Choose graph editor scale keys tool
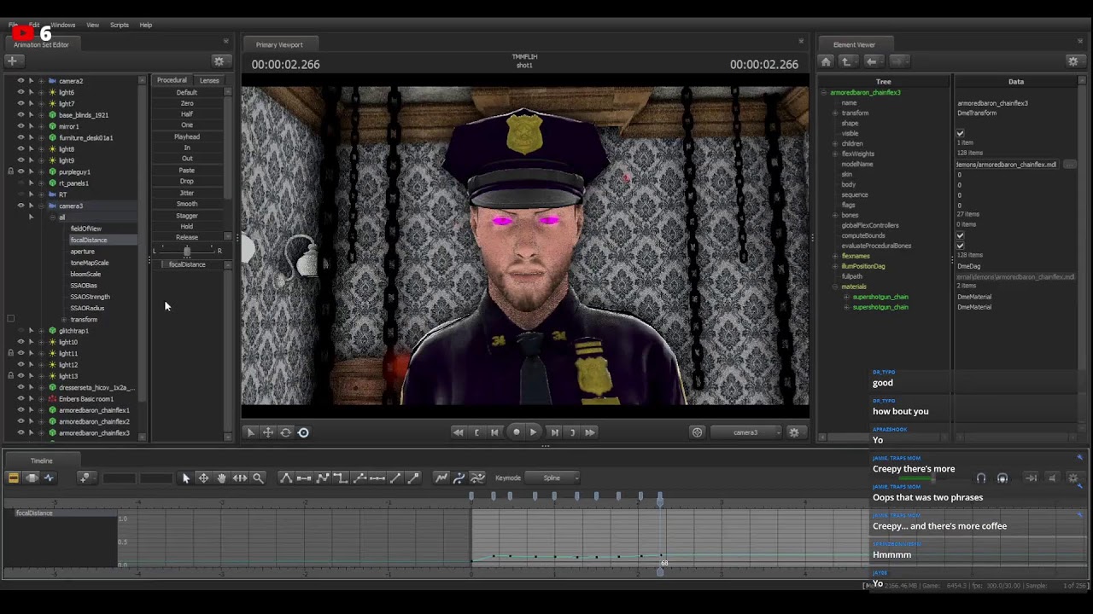Viewport: 1093px width, 614px height. (x=240, y=478)
